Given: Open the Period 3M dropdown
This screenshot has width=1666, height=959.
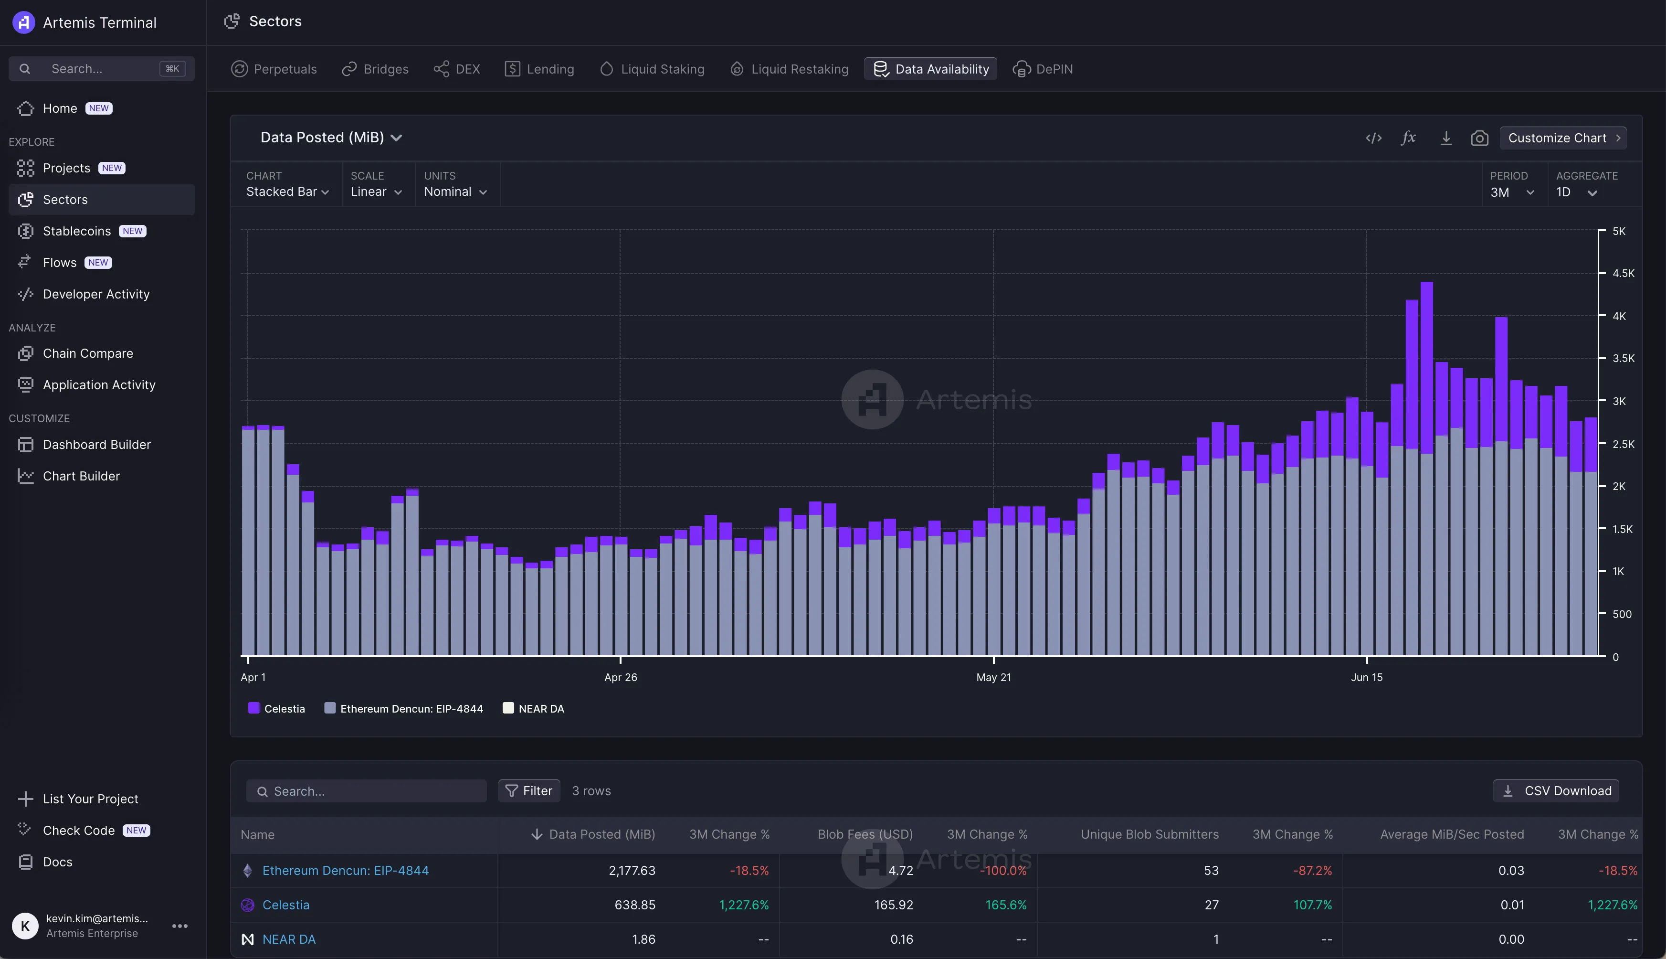Looking at the screenshot, I should click(x=1512, y=192).
